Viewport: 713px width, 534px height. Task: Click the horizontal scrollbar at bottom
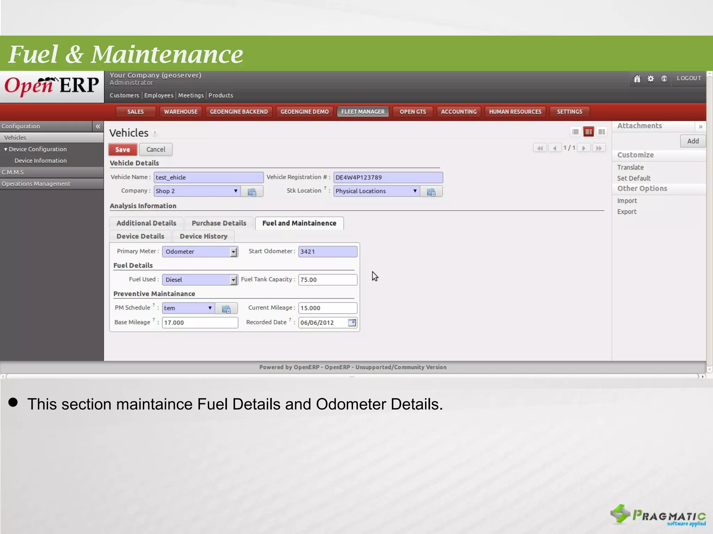click(x=352, y=377)
